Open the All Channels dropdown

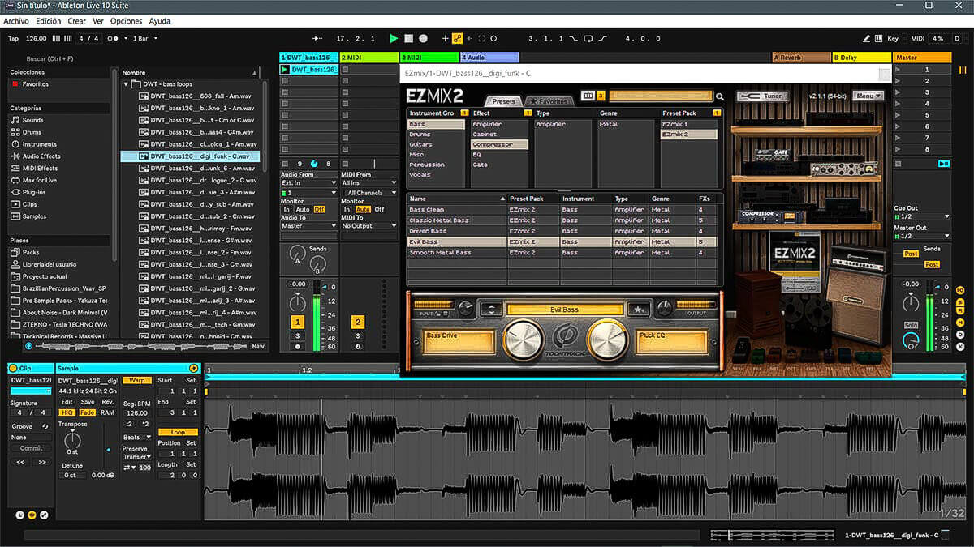tap(368, 193)
